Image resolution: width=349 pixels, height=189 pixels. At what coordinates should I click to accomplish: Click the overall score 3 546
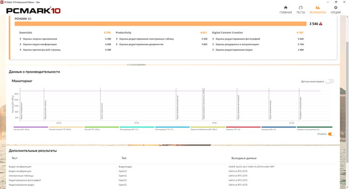point(314,24)
